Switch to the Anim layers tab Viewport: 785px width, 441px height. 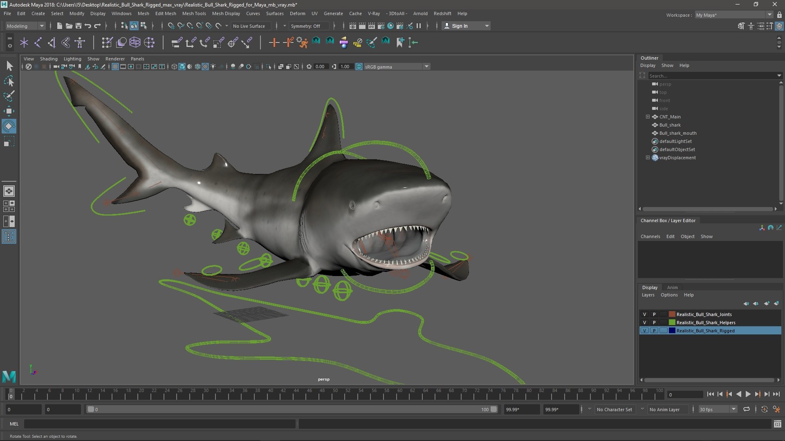[672, 287]
